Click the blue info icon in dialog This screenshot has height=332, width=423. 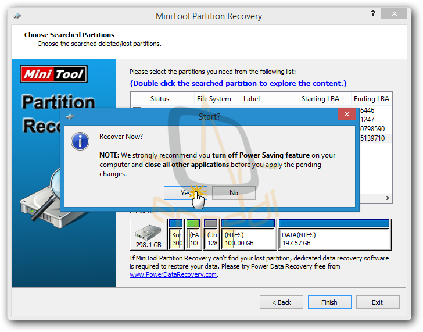click(x=80, y=141)
